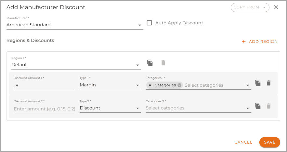Click the ADD REGION button
287x152 pixels.
pyautogui.click(x=260, y=42)
